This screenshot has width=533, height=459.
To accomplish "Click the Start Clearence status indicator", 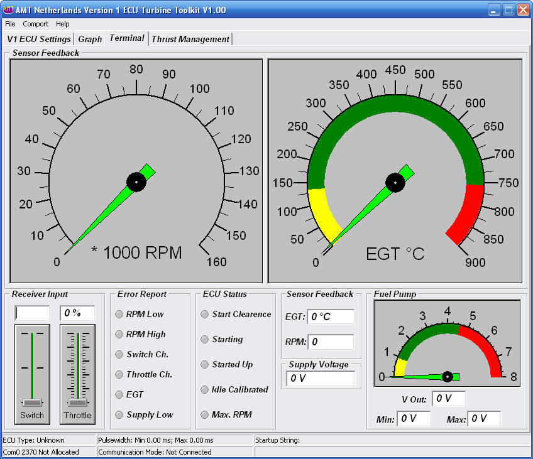I will 204,315.
